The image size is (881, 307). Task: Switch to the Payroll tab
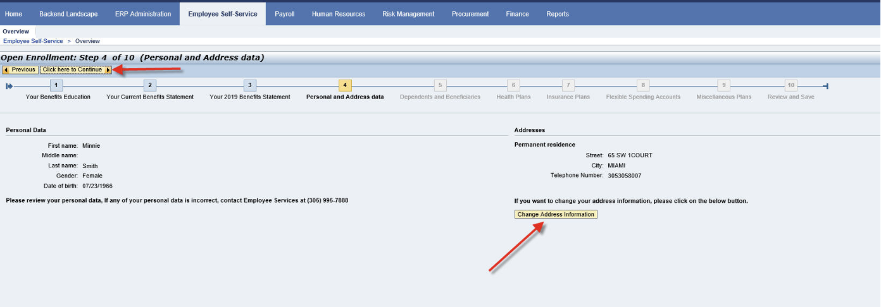tap(285, 14)
